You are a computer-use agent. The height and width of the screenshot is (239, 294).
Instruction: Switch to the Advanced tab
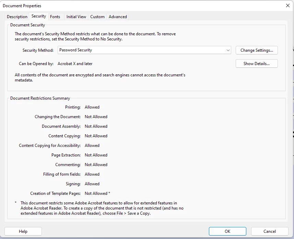click(x=118, y=17)
